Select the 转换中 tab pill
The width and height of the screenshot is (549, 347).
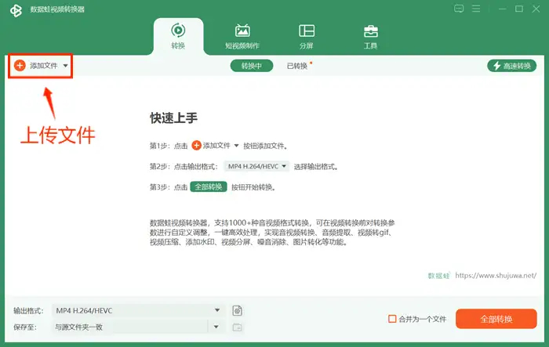point(252,66)
